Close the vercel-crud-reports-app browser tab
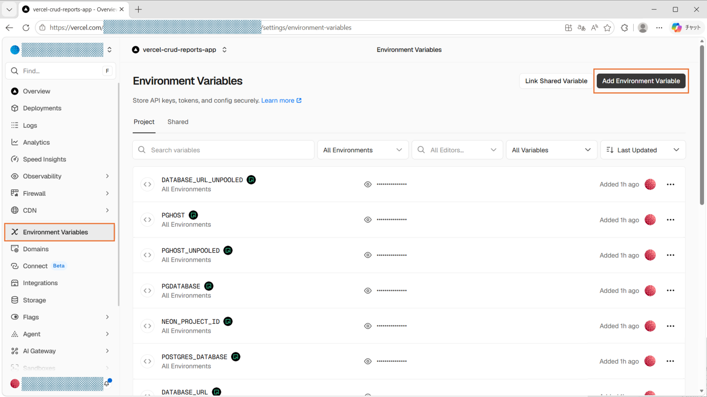The image size is (707, 397). click(121, 9)
